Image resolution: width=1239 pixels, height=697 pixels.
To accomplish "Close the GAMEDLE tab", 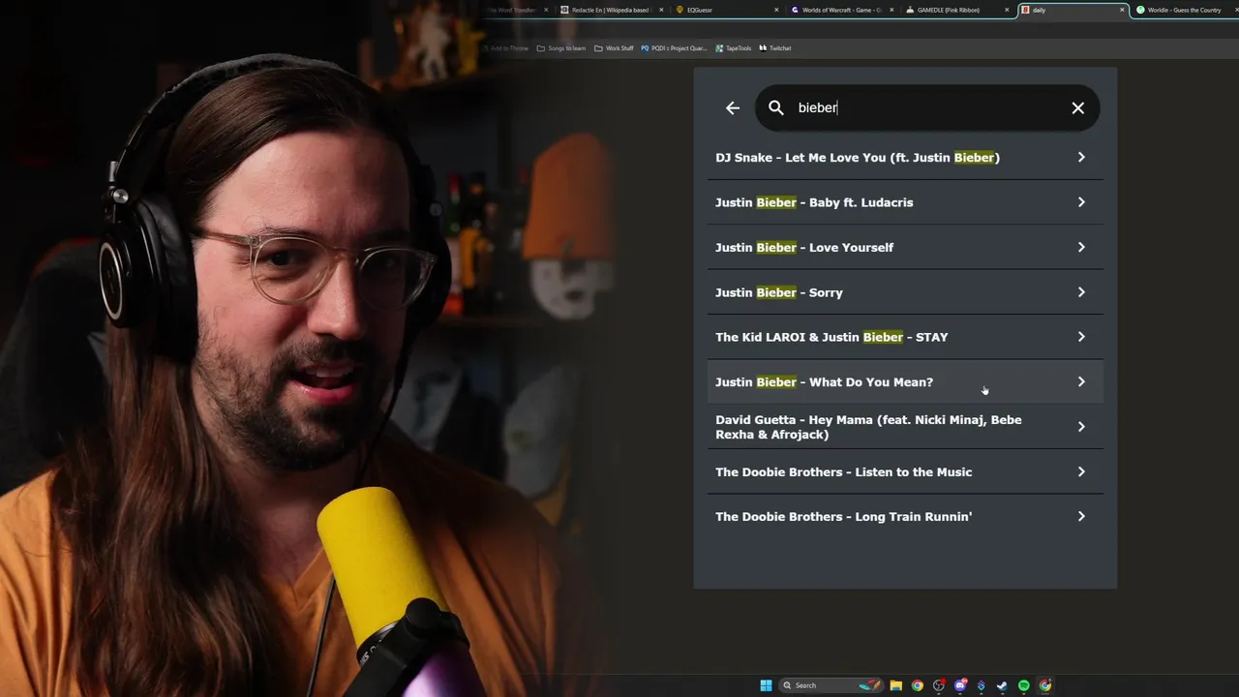I will (1007, 10).
